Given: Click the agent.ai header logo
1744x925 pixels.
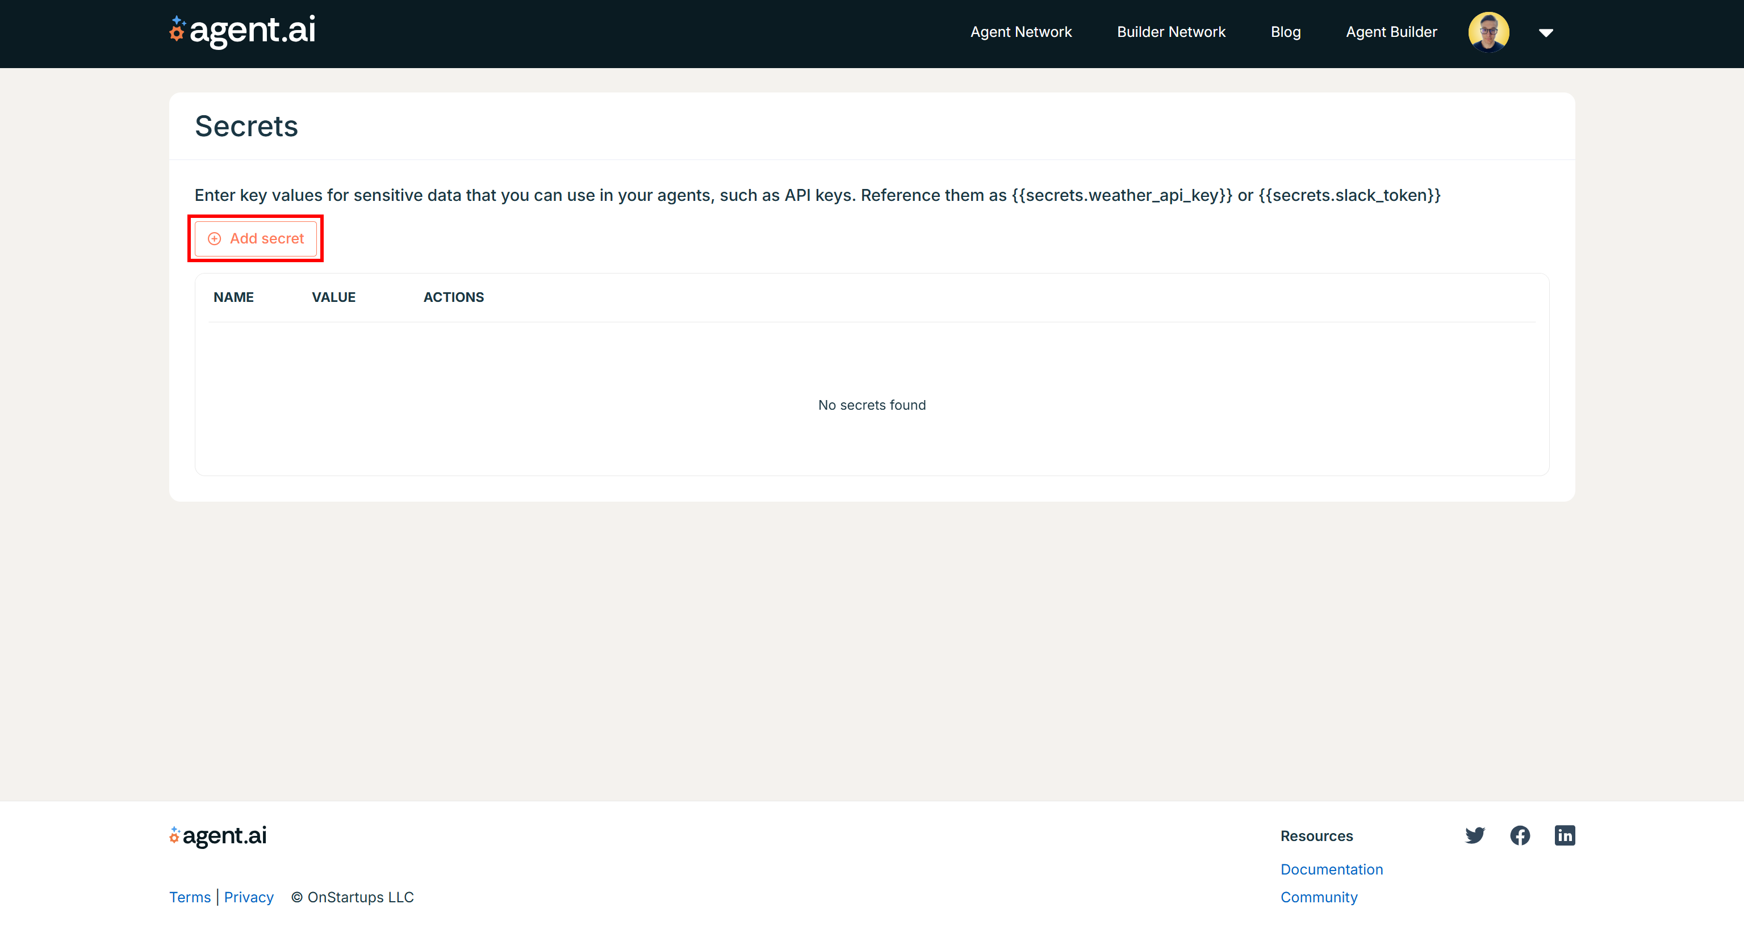Looking at the screenshot, I should point(242,31).
